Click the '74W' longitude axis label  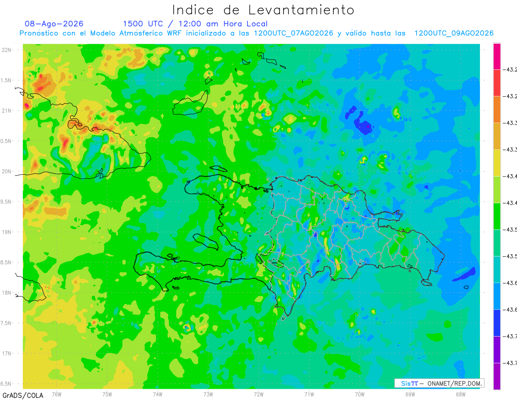(158, 394)
